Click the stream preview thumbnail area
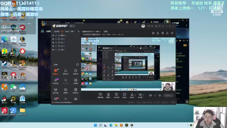 point(128,64)
